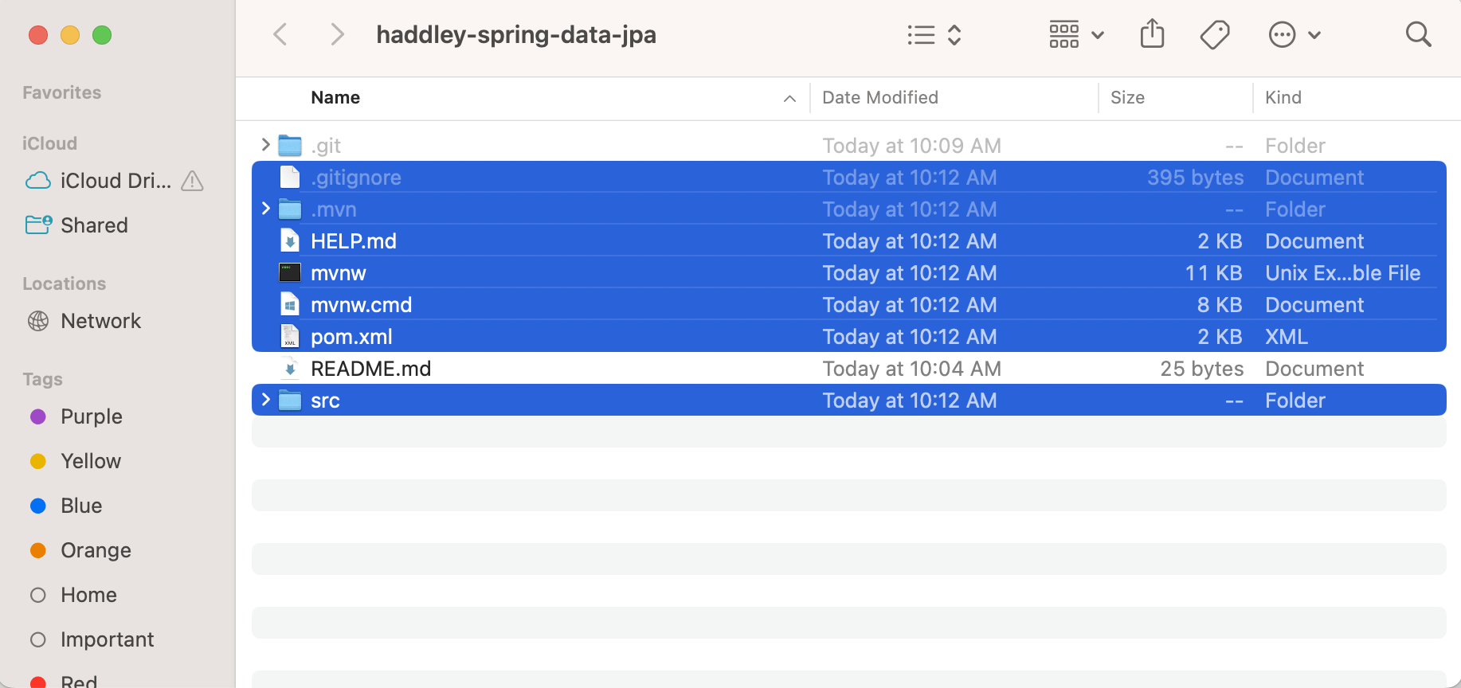
Task: Expand the .git folder
Action: [266, 145]
